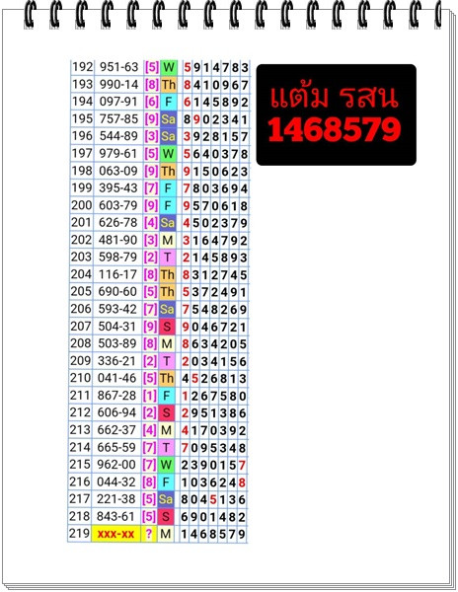Select the green W day cell in row 192
This screenshot has width=458, height=592.
[169, 67]
